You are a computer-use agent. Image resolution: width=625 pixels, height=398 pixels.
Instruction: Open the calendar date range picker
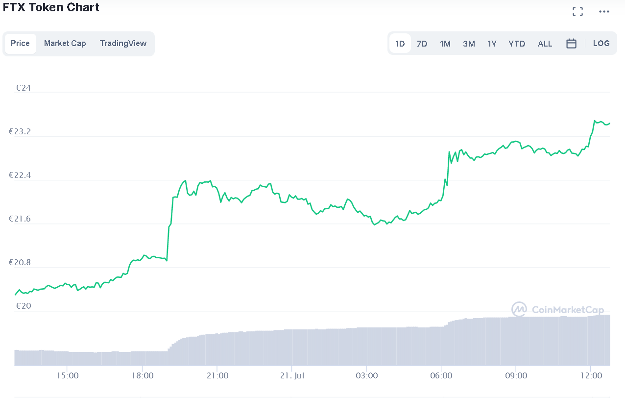coord(571,43)
